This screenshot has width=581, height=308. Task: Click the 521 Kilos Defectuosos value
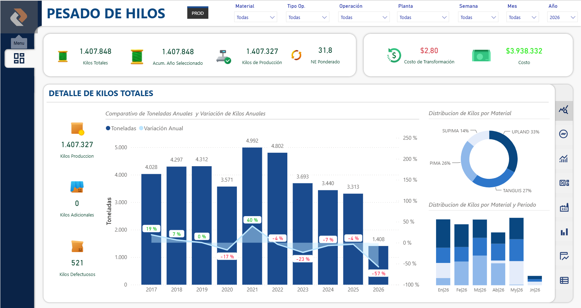point(77,263)
